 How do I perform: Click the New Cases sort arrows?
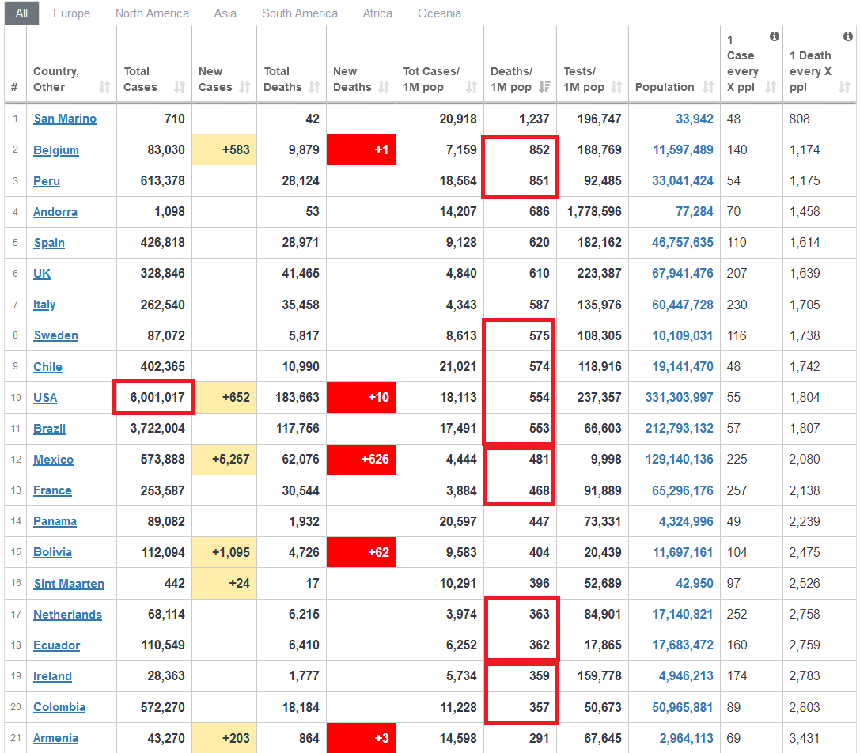tap(244, 88)
